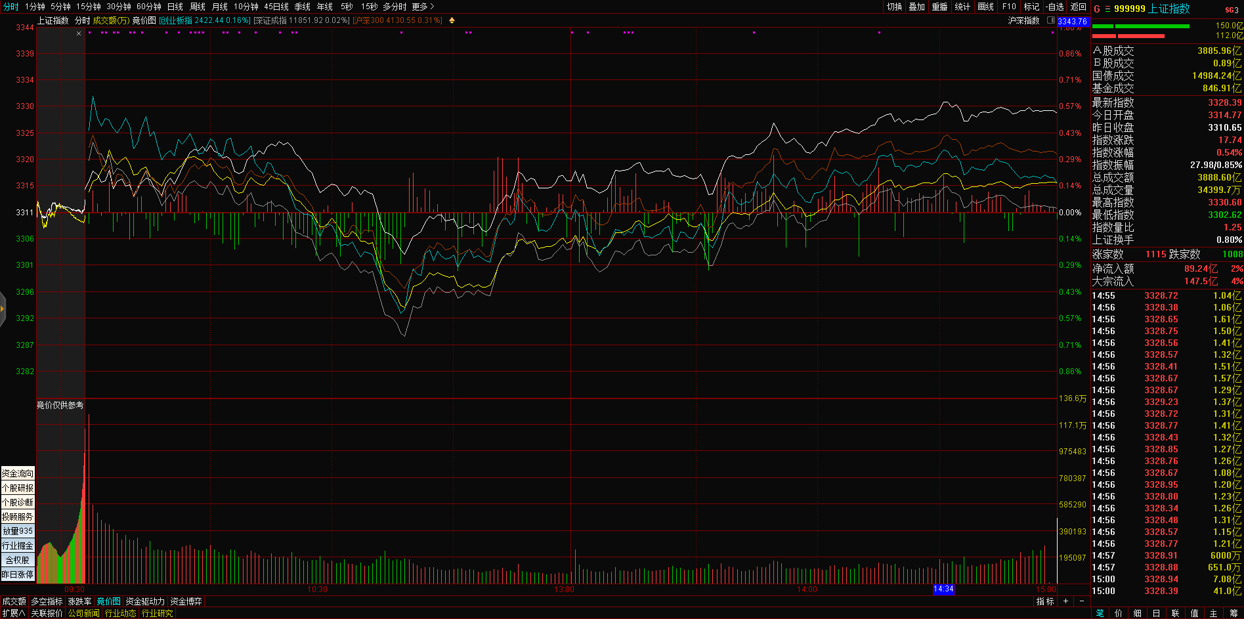1244x619 pixels.
Task: Collapse the 扩展 panel at bottom left
Action: [14, 613]
